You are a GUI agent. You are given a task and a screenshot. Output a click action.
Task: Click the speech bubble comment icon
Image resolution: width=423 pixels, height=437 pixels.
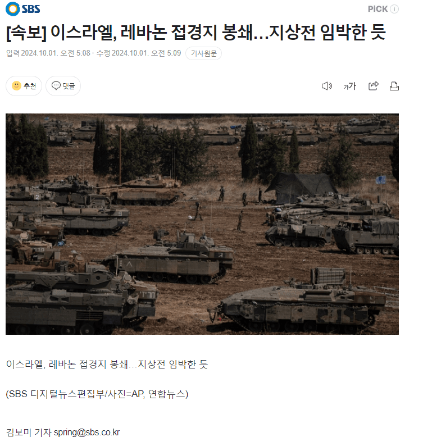click(56, 85)
